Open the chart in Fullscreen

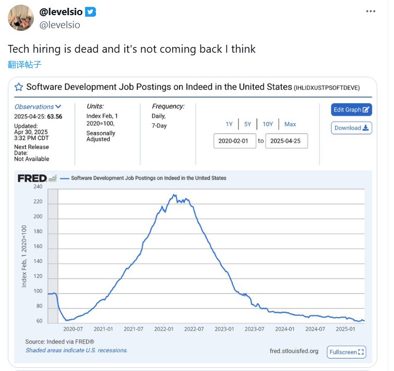click(x=347, y=352)
